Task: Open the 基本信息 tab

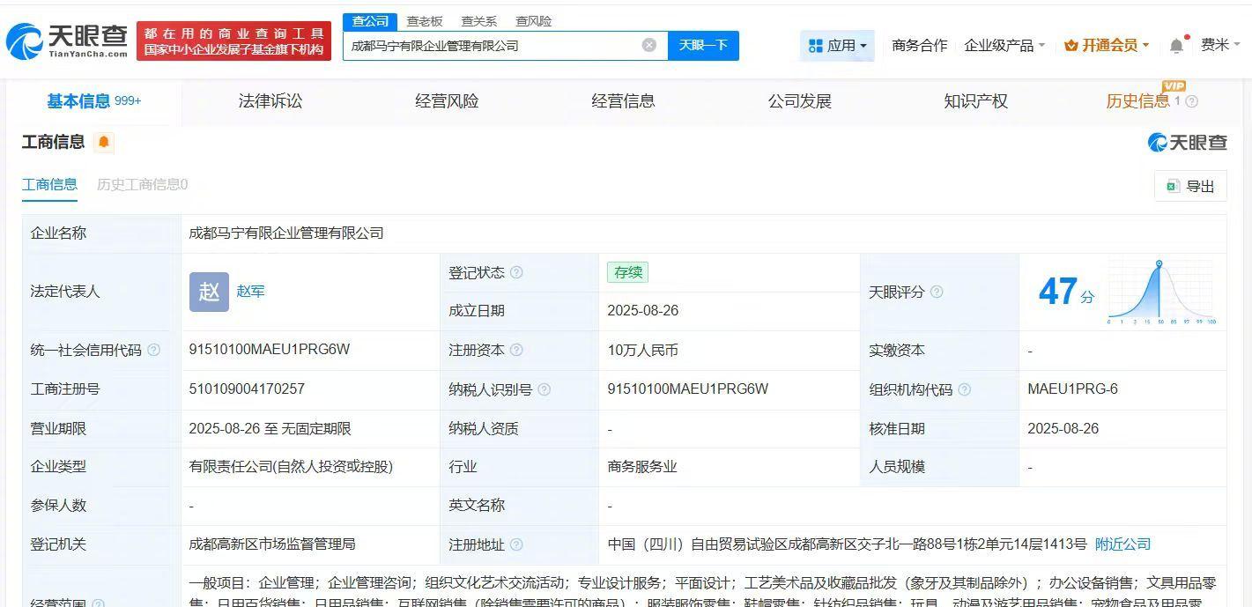Action: pyautogui.click(x=94, y=101)
